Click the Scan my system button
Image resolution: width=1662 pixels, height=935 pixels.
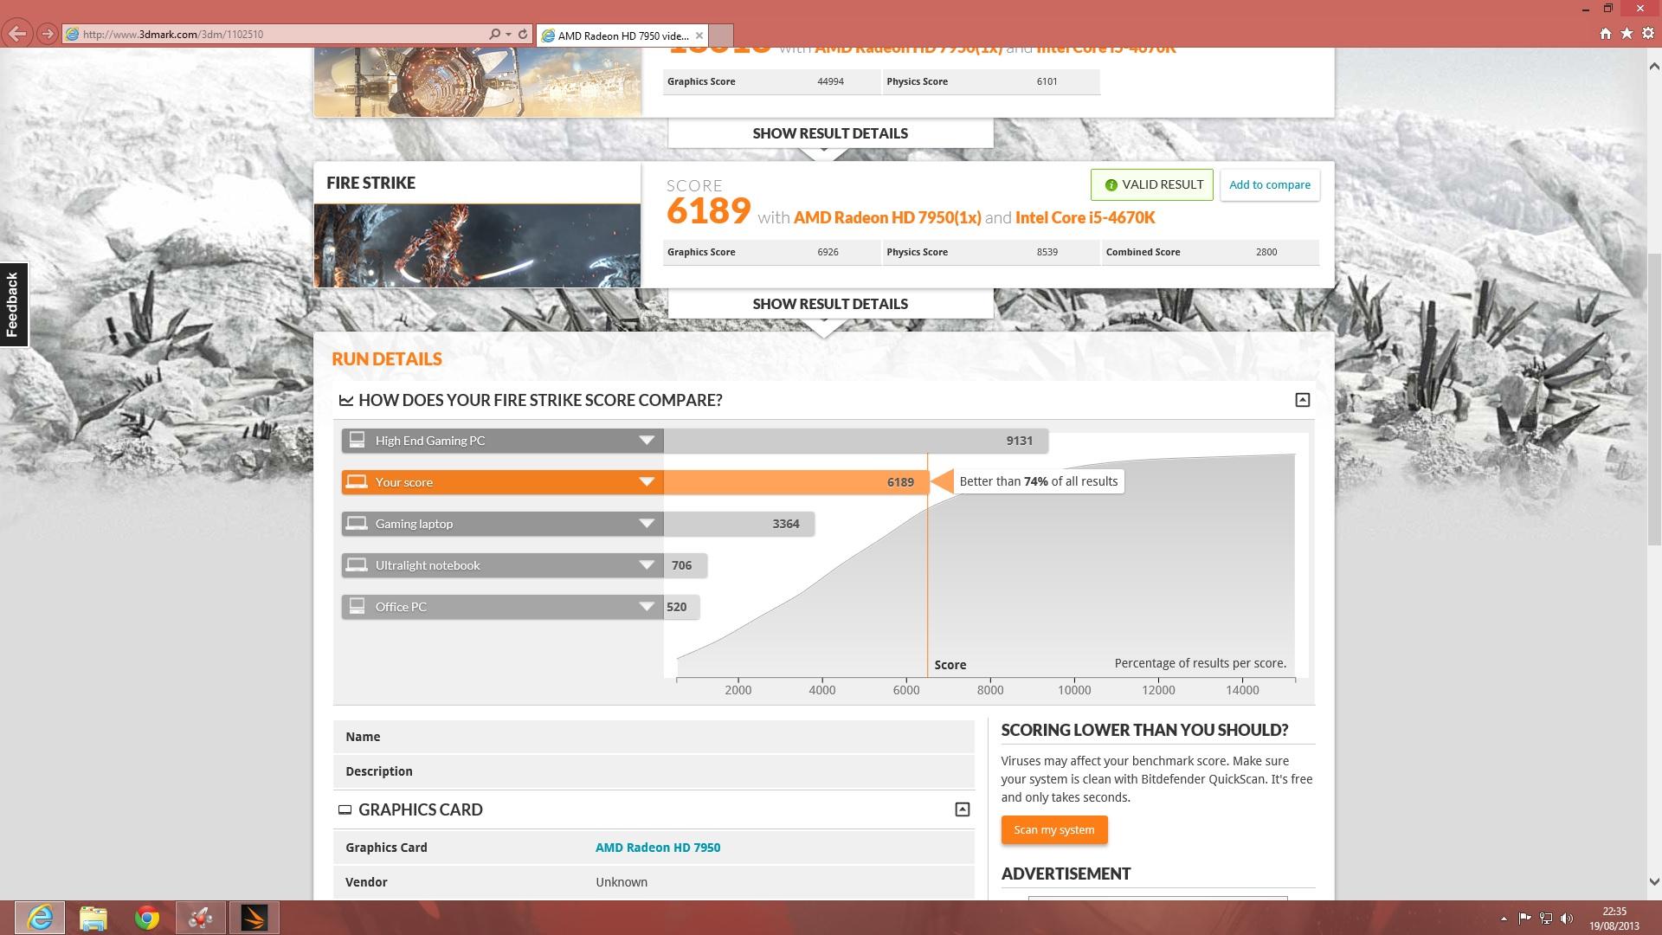click(1054, 829)
